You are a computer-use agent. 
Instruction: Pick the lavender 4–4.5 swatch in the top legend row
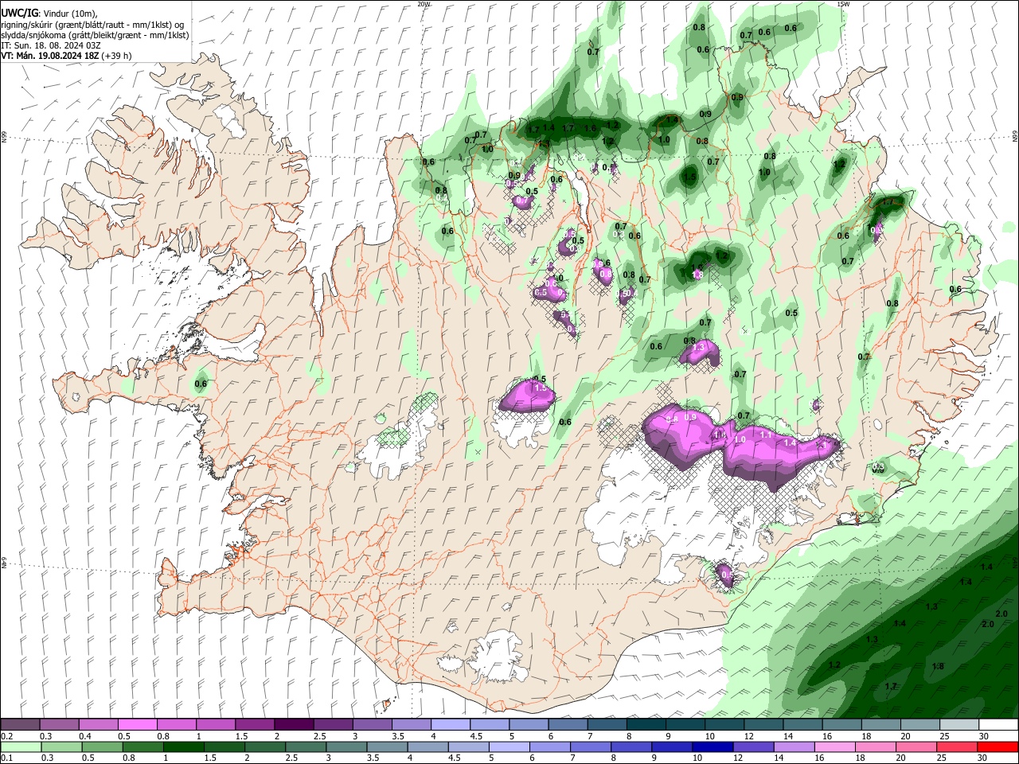point(451,725)
